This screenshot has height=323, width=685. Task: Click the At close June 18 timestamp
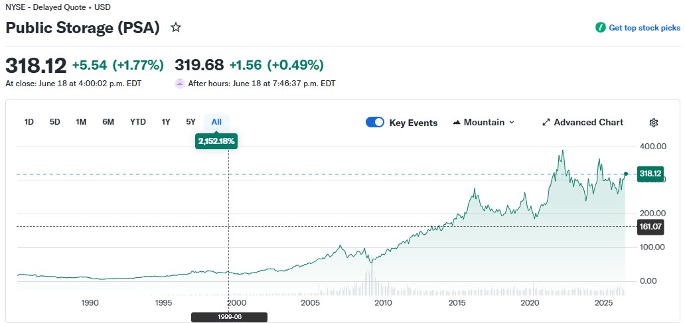[x=74, y=84]
